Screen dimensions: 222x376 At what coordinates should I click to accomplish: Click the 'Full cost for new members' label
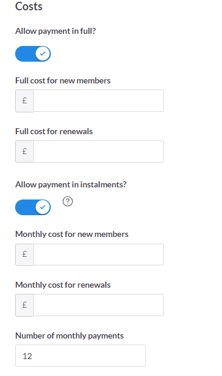click(x=63, y=80)
